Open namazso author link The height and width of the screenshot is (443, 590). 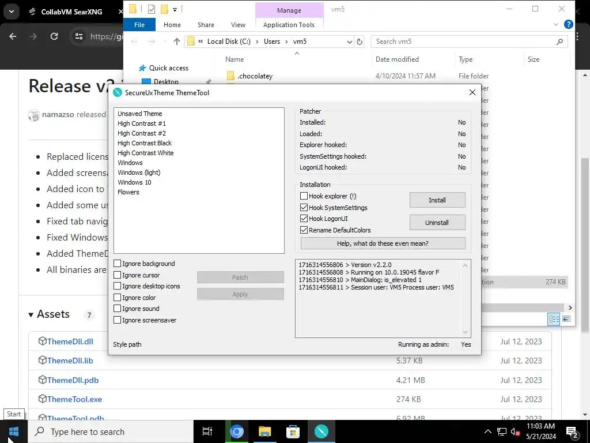pos(58,114)
